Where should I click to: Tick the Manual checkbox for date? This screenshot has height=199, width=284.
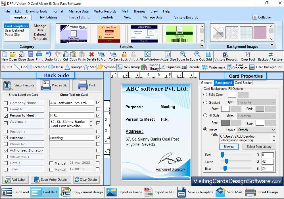coord(51,163)
